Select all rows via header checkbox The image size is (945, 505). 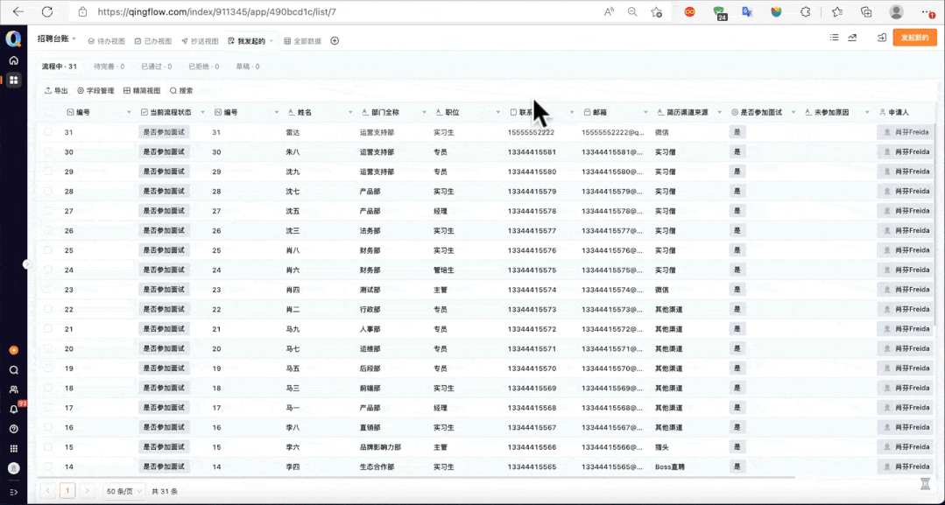pyautogui.click(x=48, y=112)
